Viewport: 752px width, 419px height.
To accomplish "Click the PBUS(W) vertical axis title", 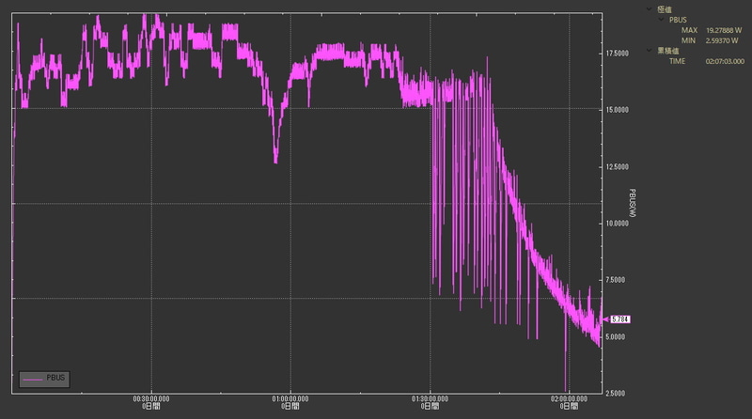I will tap(632, 203).
